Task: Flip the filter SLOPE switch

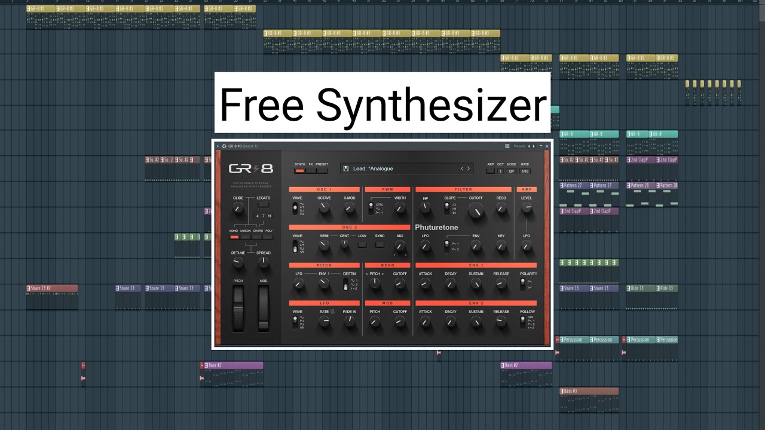Action: coord(447,208)
